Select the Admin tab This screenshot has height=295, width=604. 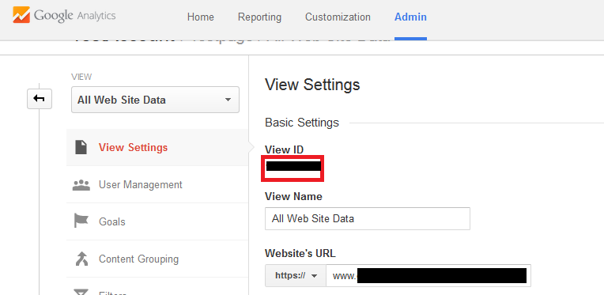410,17
